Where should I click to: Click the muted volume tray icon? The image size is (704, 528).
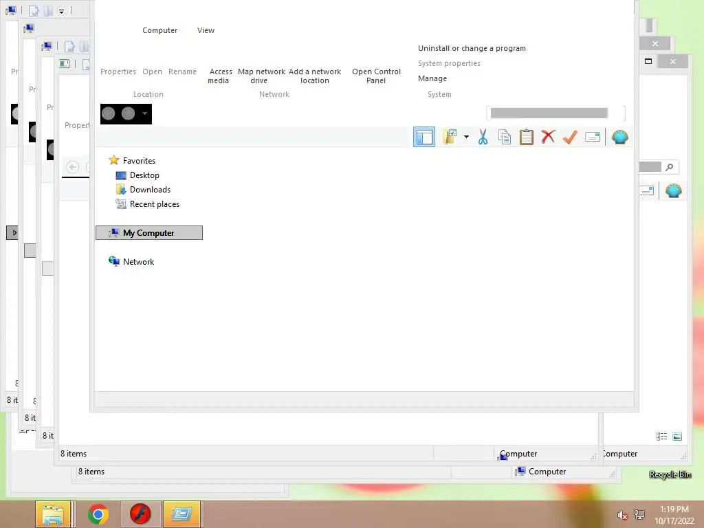[x=622, y=515]
